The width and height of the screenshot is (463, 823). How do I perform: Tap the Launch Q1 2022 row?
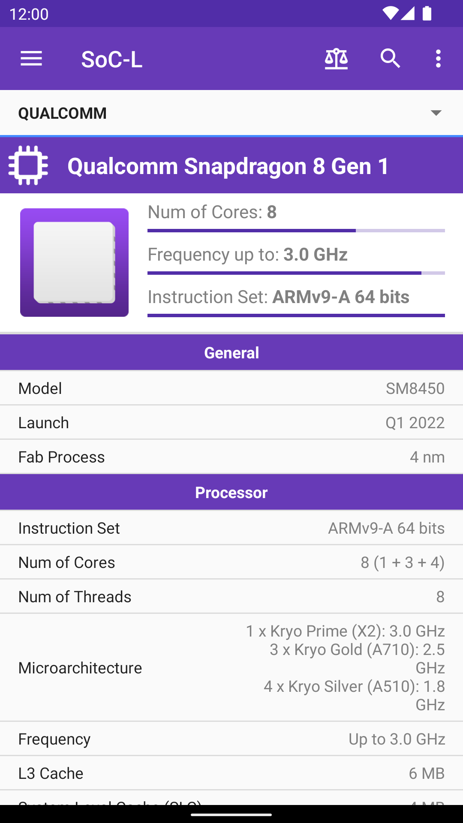(x=231, y=423)
